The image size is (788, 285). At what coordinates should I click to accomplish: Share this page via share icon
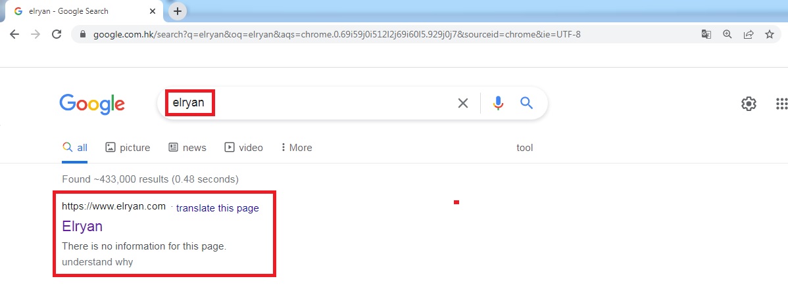[748, 34]
